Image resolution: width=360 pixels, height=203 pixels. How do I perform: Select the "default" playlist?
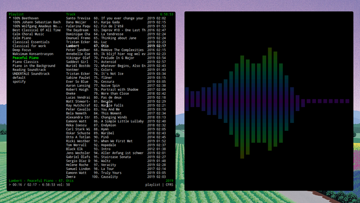[19, 78]
